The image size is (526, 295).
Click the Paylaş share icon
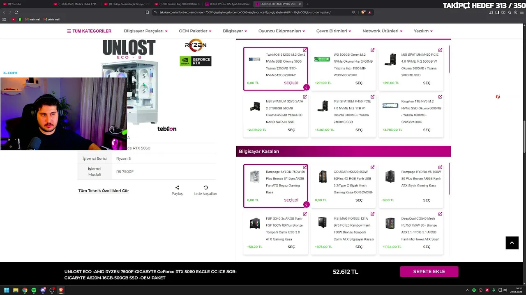tap(177, 188)
